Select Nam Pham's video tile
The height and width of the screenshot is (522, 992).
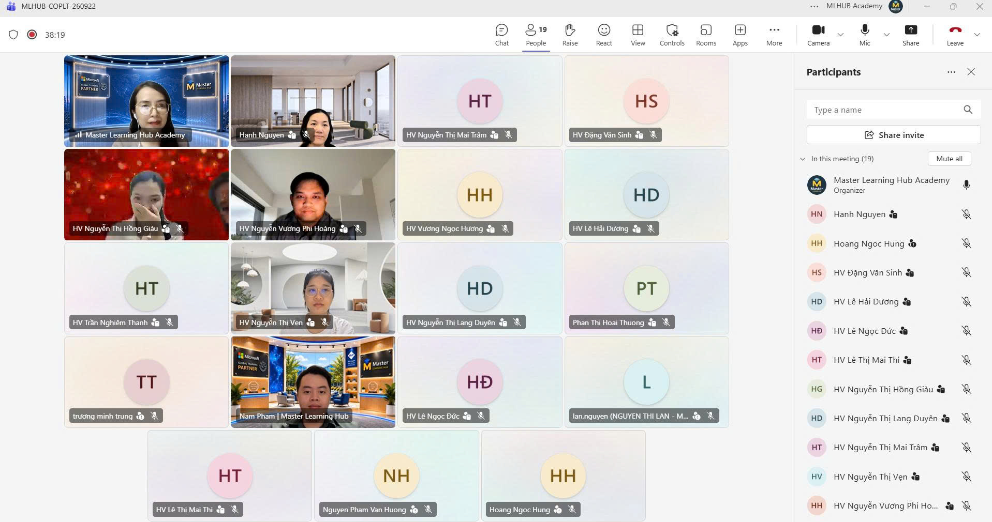[313, 382]
